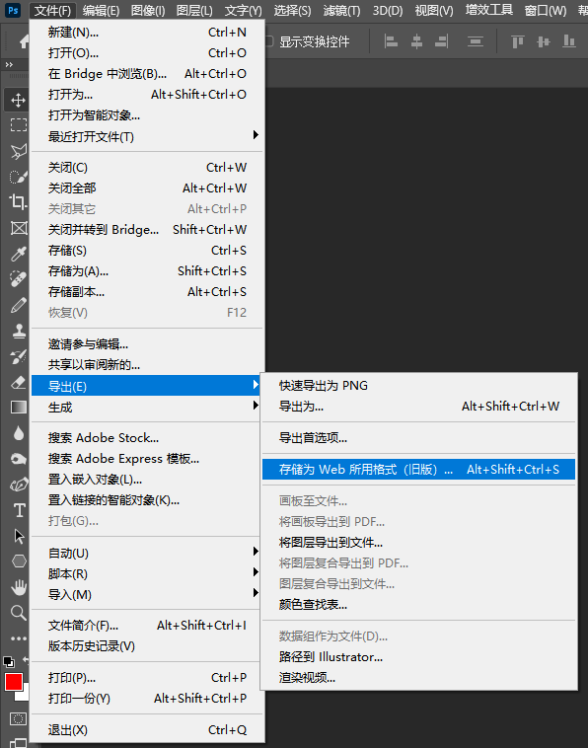This screenshot has width=588, height=748.
Task: Choose 导出为... entry
Action: (418, 407)
